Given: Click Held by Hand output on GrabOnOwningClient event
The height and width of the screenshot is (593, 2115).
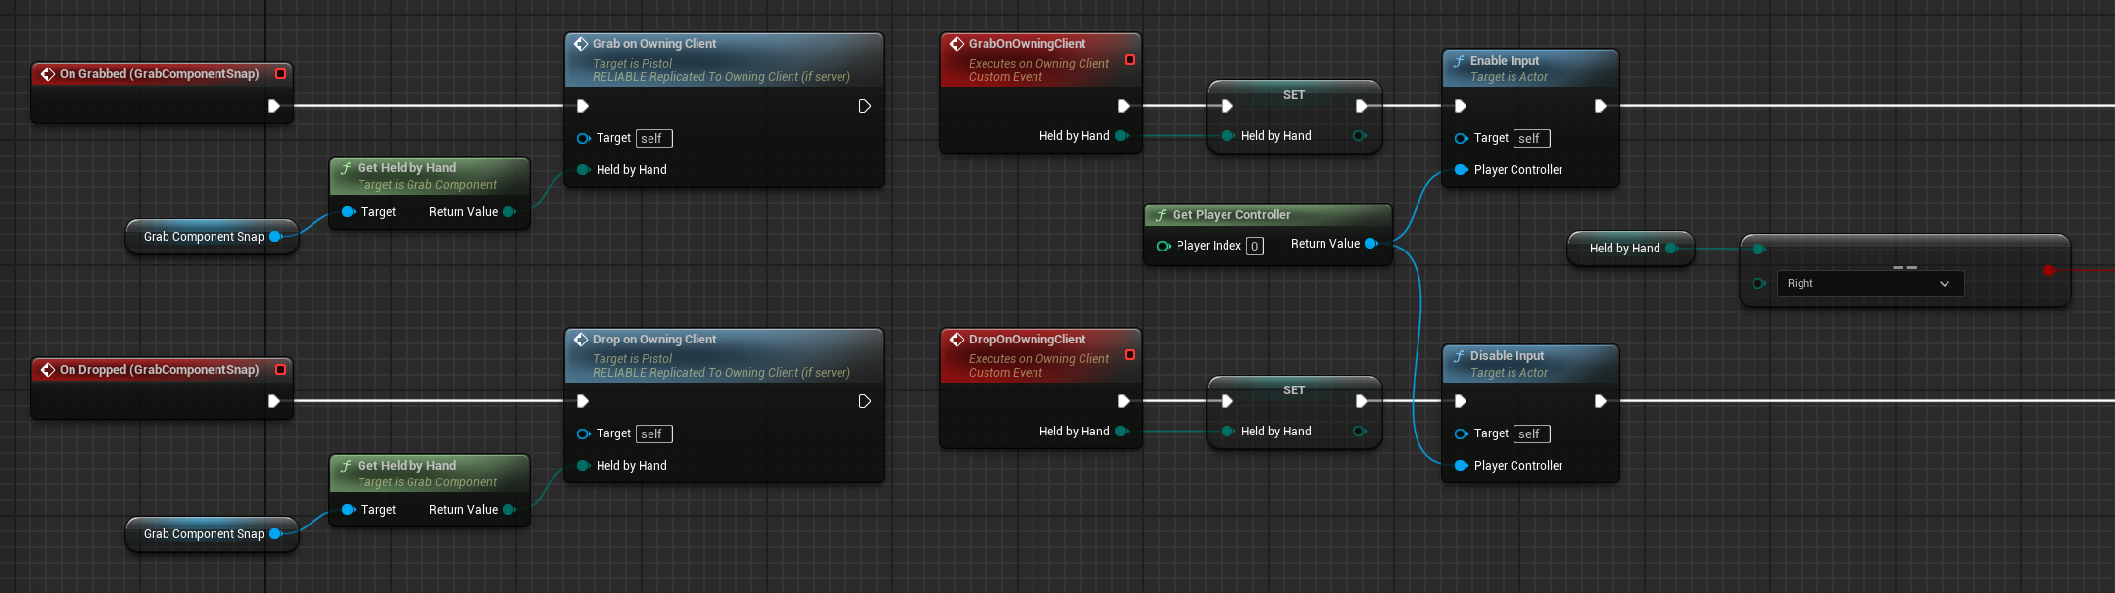Looking at the screenshot, I should (1122, 136).
